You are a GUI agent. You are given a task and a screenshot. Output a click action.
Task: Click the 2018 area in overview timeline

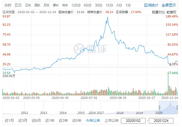(x=120, y=113)
